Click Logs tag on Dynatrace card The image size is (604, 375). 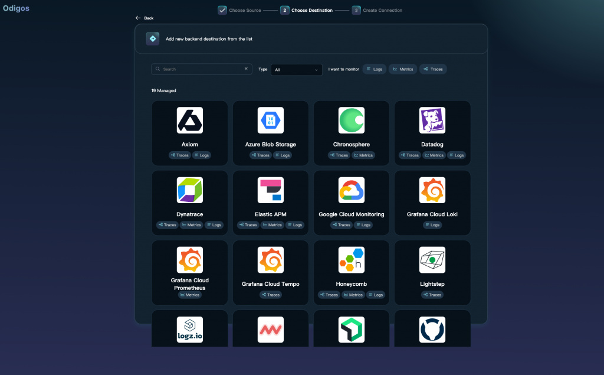tap(214, 225)
